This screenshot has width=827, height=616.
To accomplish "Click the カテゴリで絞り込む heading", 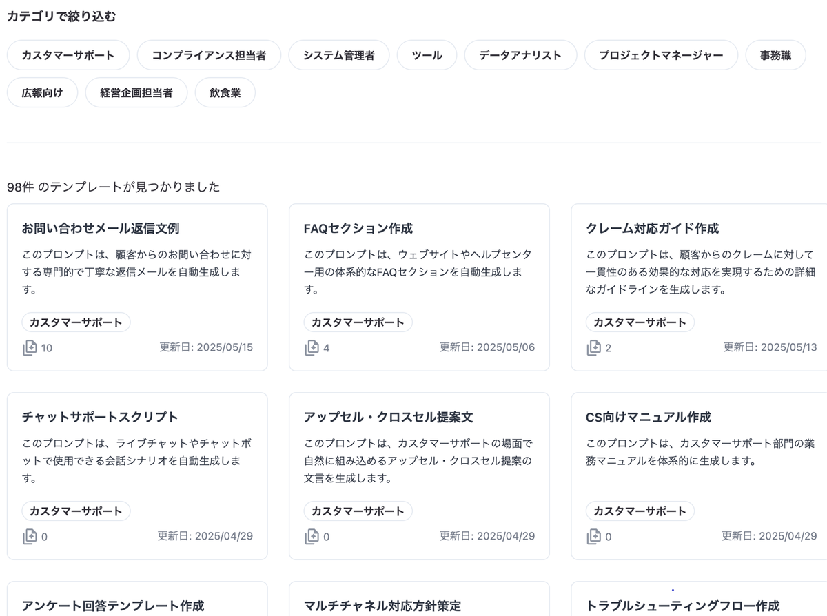I will pos(61,17).
